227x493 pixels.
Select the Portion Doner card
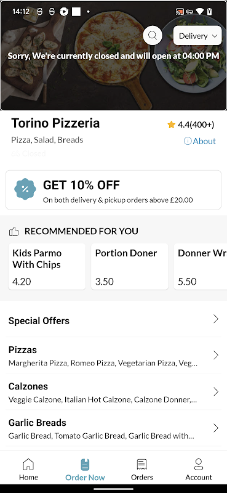(130, 266)
